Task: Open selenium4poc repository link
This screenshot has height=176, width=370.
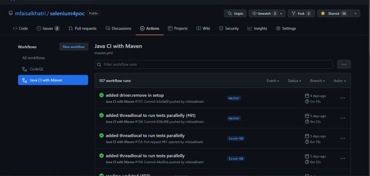Action: click(67, 13)
